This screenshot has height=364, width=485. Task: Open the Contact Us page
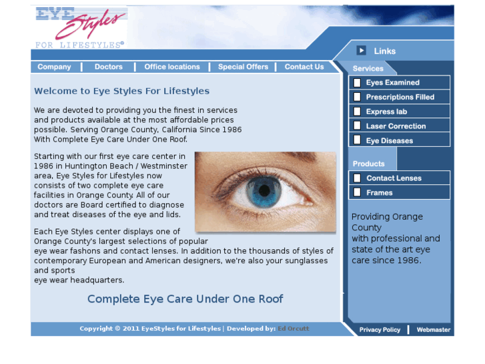304,67
